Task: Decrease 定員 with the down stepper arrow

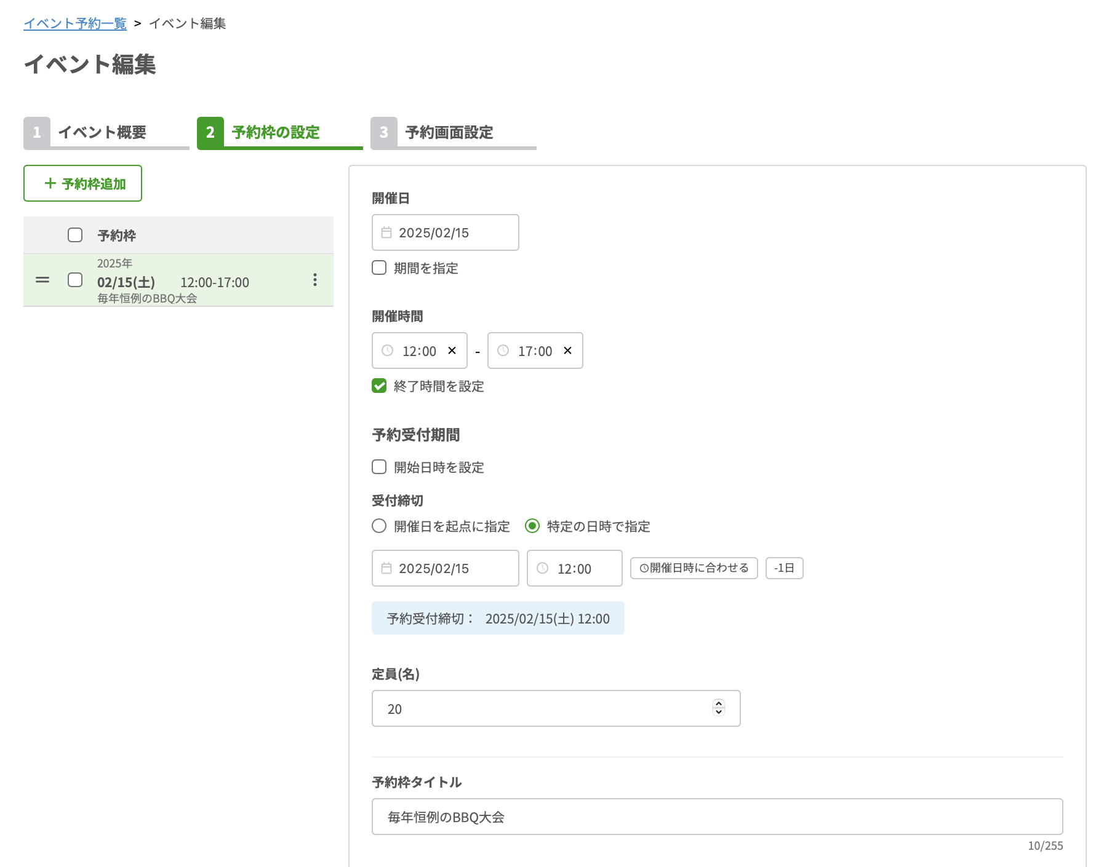Action: tap(718, 712)
